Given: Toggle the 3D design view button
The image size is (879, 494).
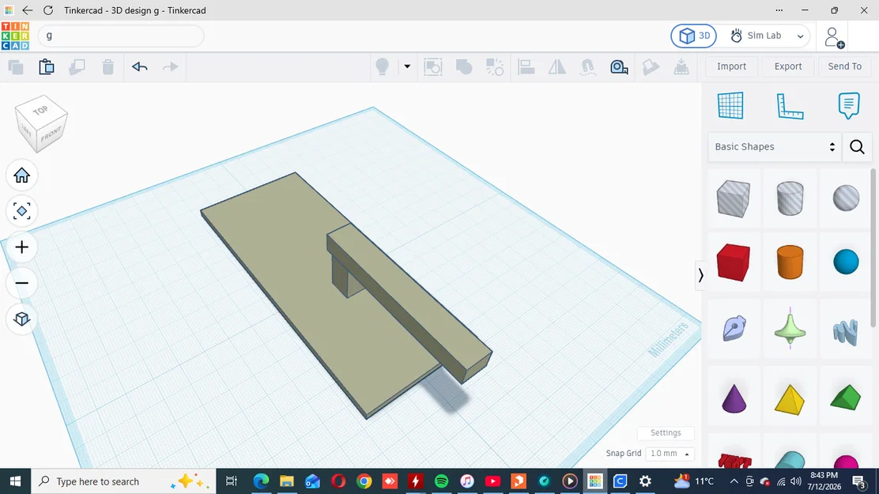Looking at the screenshot, I should tap(694, 36).
